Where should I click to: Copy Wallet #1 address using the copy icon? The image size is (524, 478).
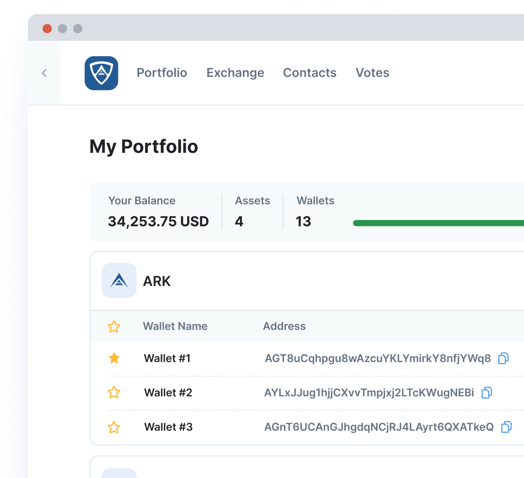503,358
